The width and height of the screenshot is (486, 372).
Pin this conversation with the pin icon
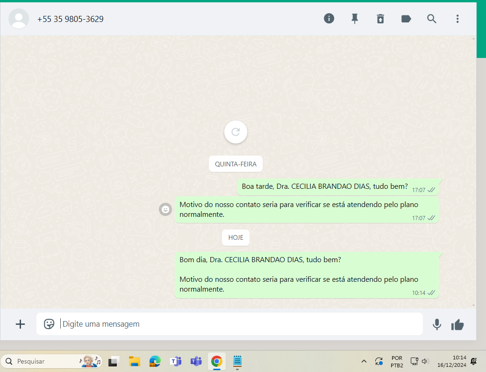pyautogui.click(x=355, y=19)
